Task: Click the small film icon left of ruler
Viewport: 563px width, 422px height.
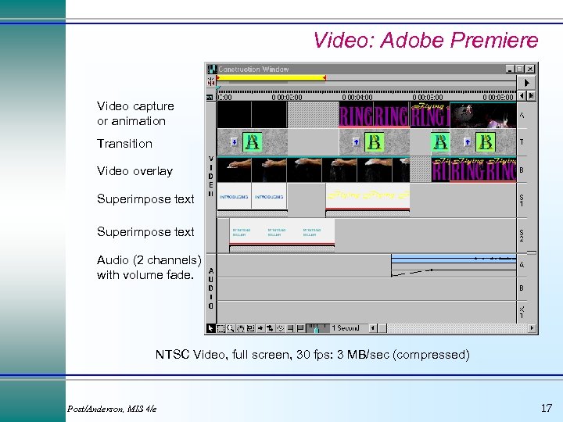Action: tap(210, 97)
